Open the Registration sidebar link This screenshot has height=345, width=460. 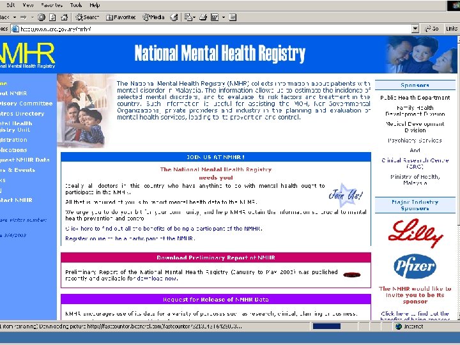click(x=13, y=140)
